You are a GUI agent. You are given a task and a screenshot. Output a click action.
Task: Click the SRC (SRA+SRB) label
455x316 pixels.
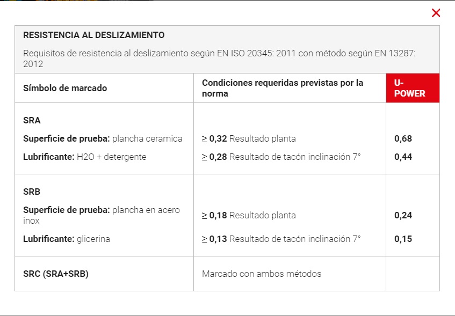tap(56, 274)
